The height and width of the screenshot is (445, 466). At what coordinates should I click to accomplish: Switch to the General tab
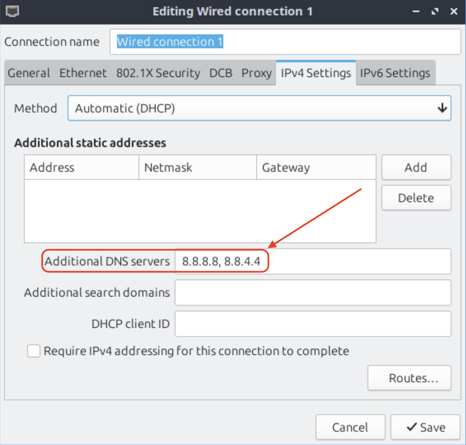click(x=29, y=73)
